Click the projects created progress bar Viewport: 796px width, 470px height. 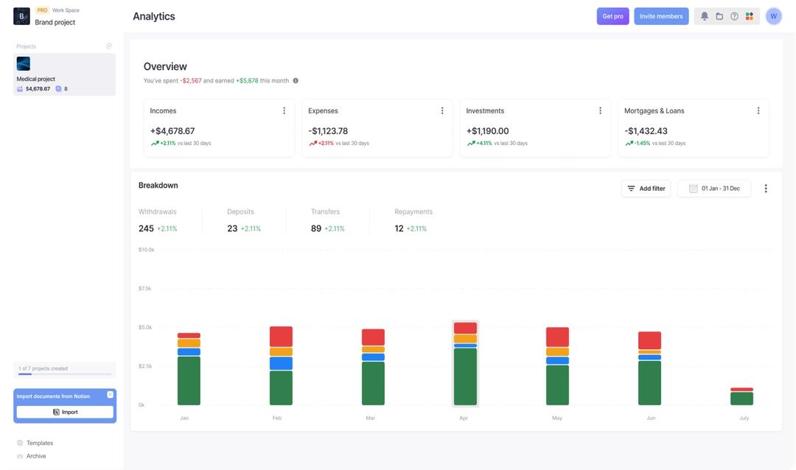pyautogui.click(x=65, y=374)
